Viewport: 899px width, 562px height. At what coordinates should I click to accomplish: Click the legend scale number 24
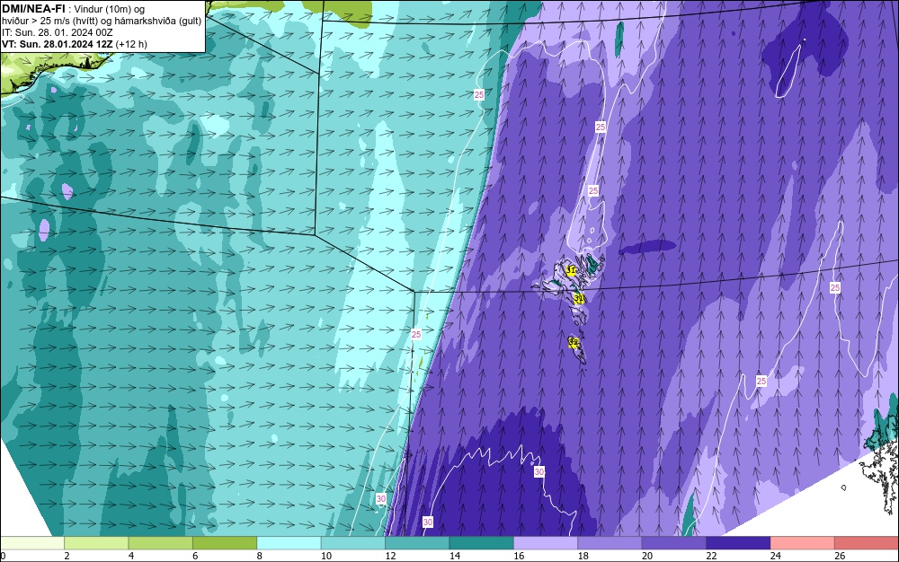tap(776, 556)
